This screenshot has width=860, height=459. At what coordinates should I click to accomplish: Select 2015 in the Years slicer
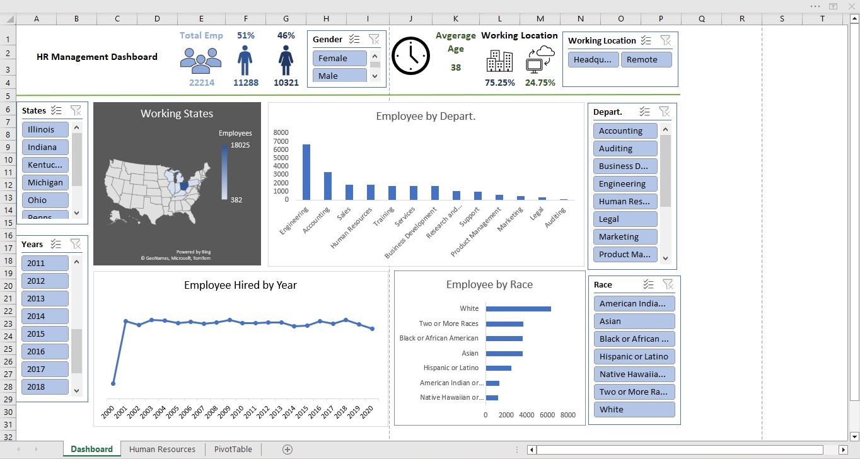coord(45,334)
